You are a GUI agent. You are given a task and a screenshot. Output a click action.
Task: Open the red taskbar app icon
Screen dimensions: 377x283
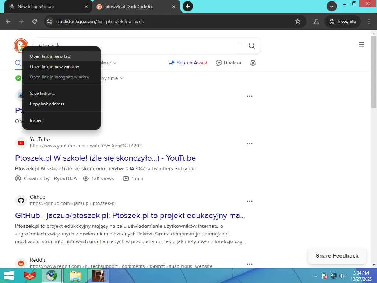coord(29,276)
